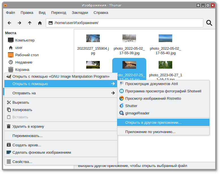This screenshot has height=174, width=220.
Task: Choose Открыть в другом приложении...
Action: click(x=163, y=122)
